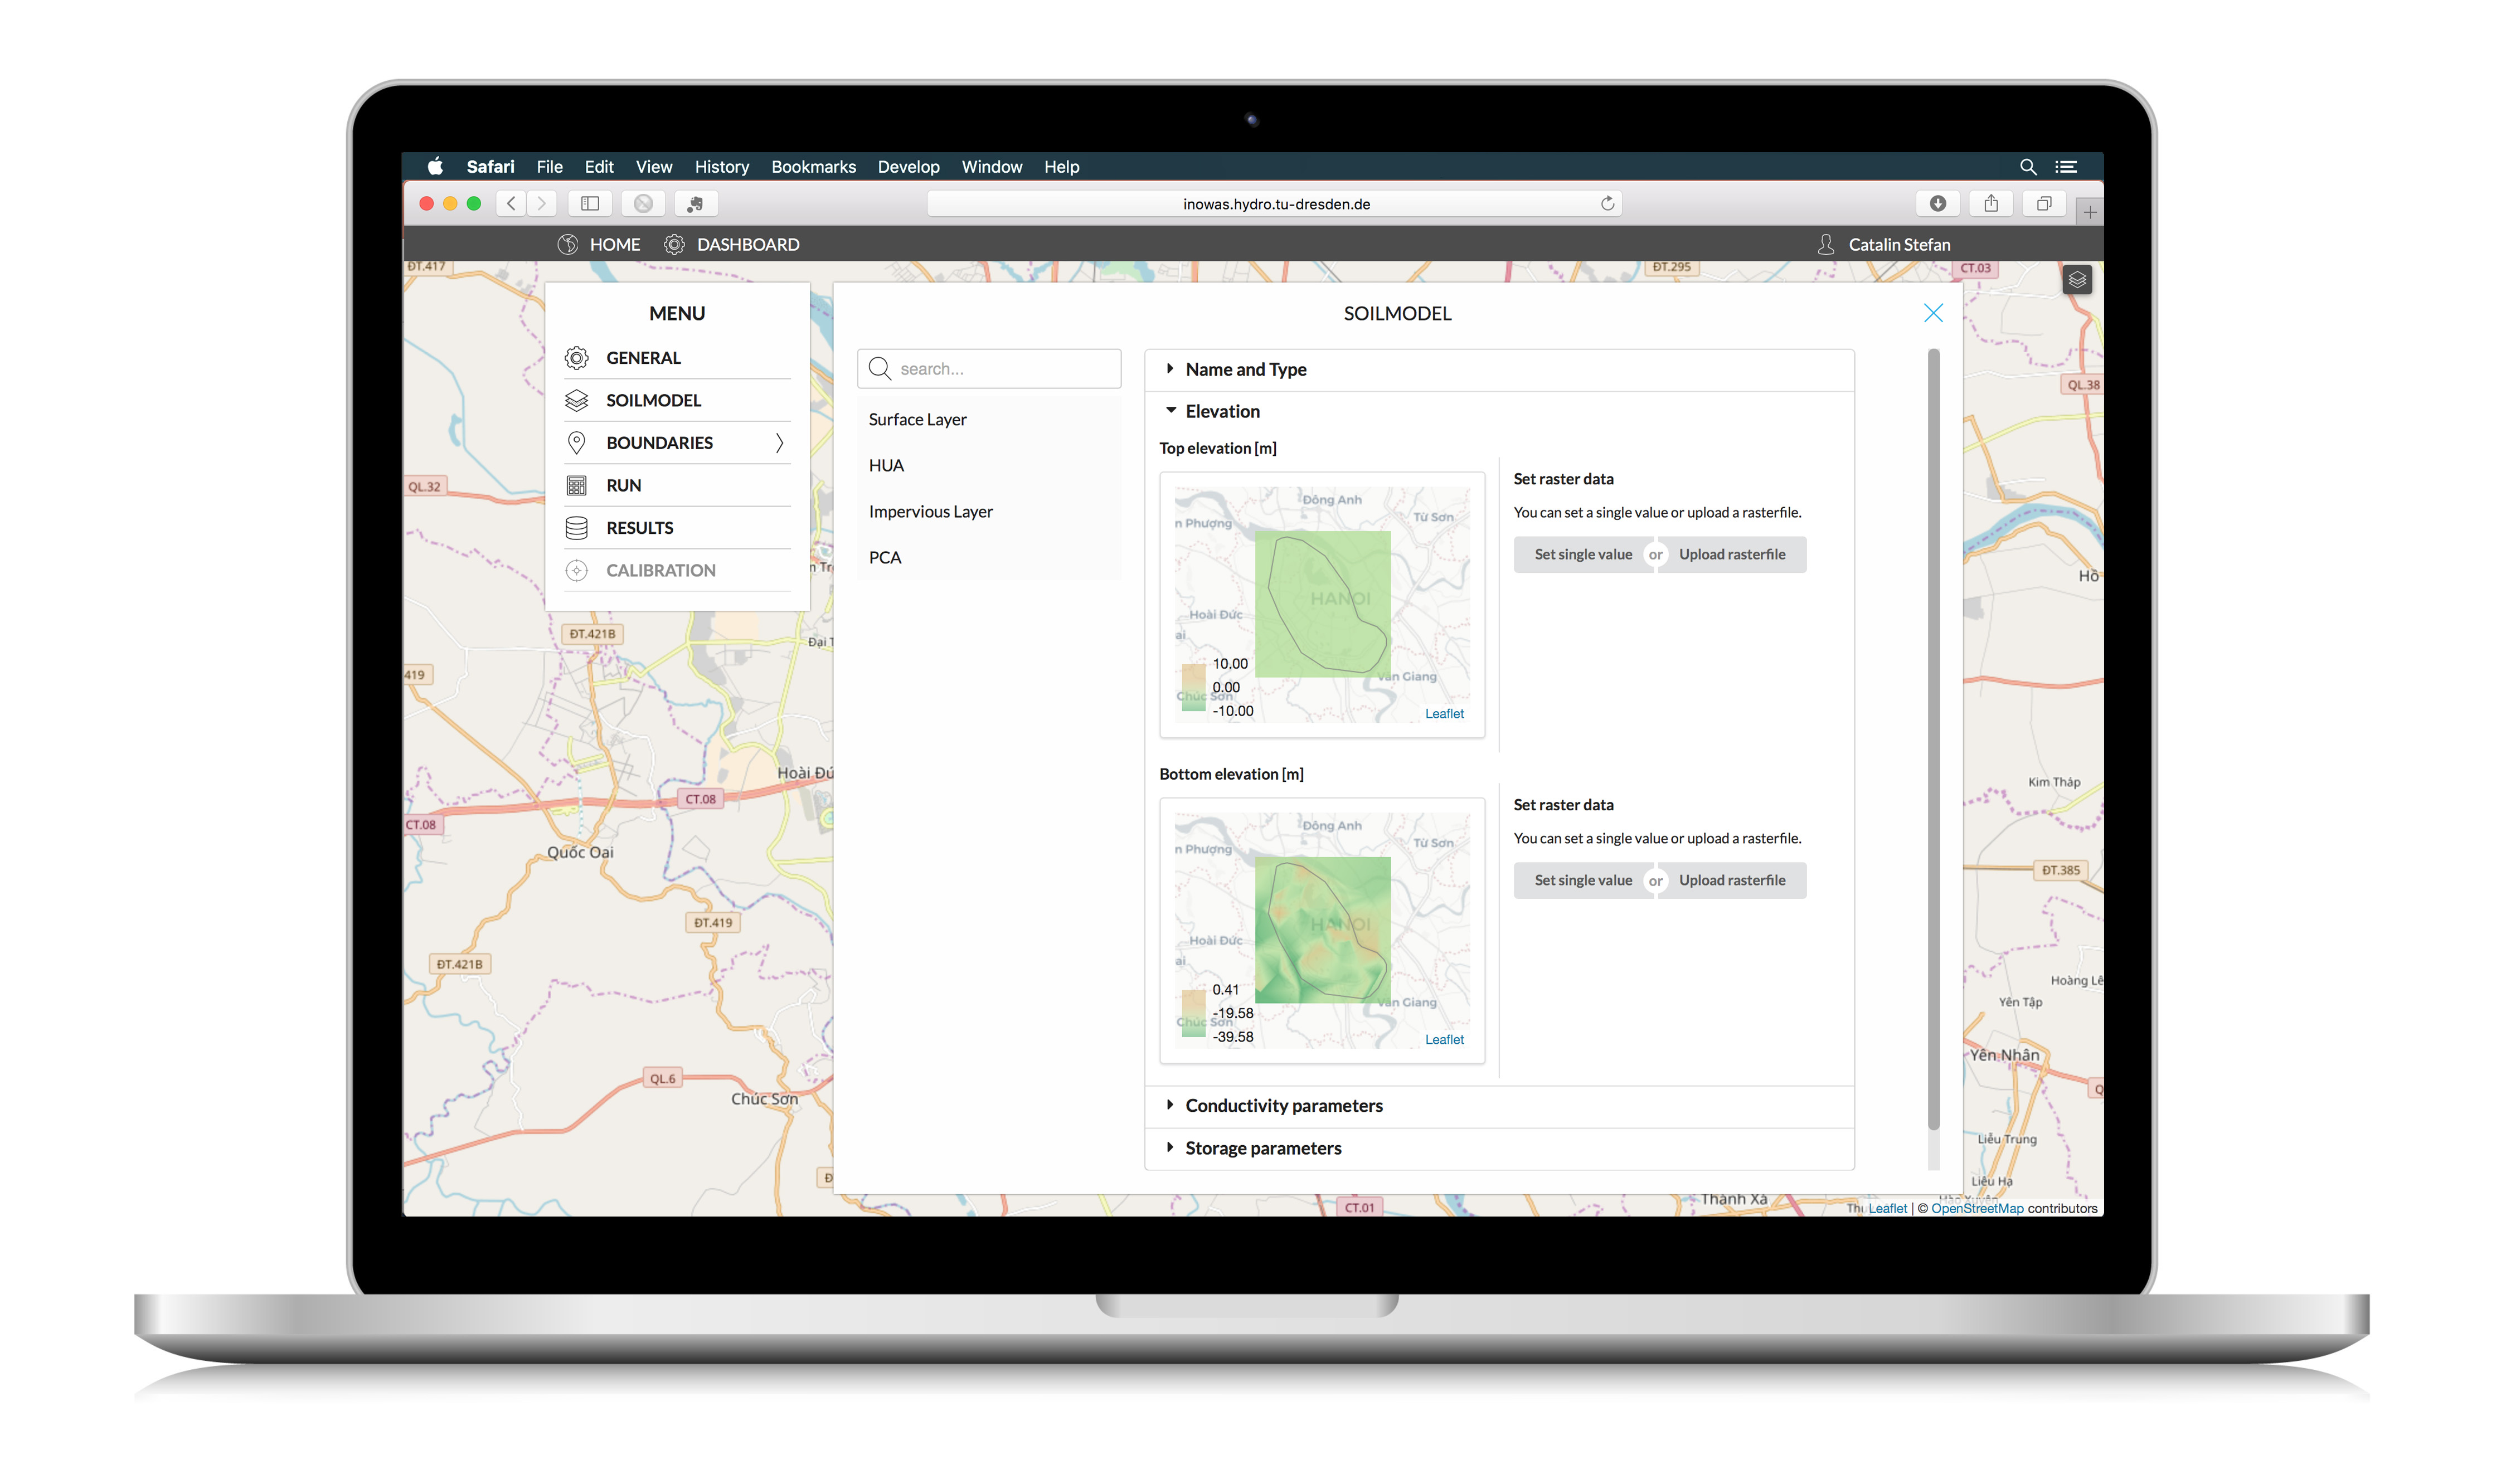Click Upload rasterfile for Top elevation
The height and width of the screenshot is (1484, 2511).
[x=1732, y=555]
